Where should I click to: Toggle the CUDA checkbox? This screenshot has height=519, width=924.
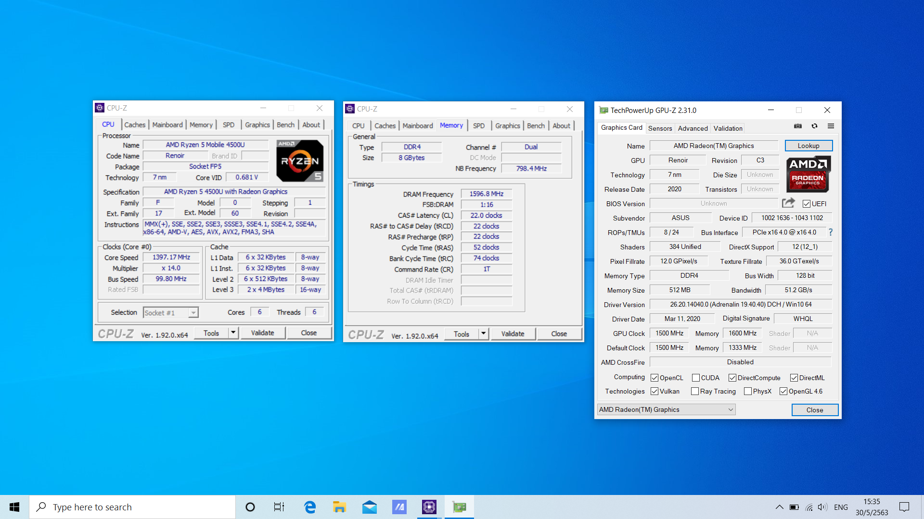pos(696,378)
